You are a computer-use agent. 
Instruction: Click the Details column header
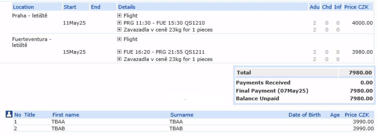127,7
